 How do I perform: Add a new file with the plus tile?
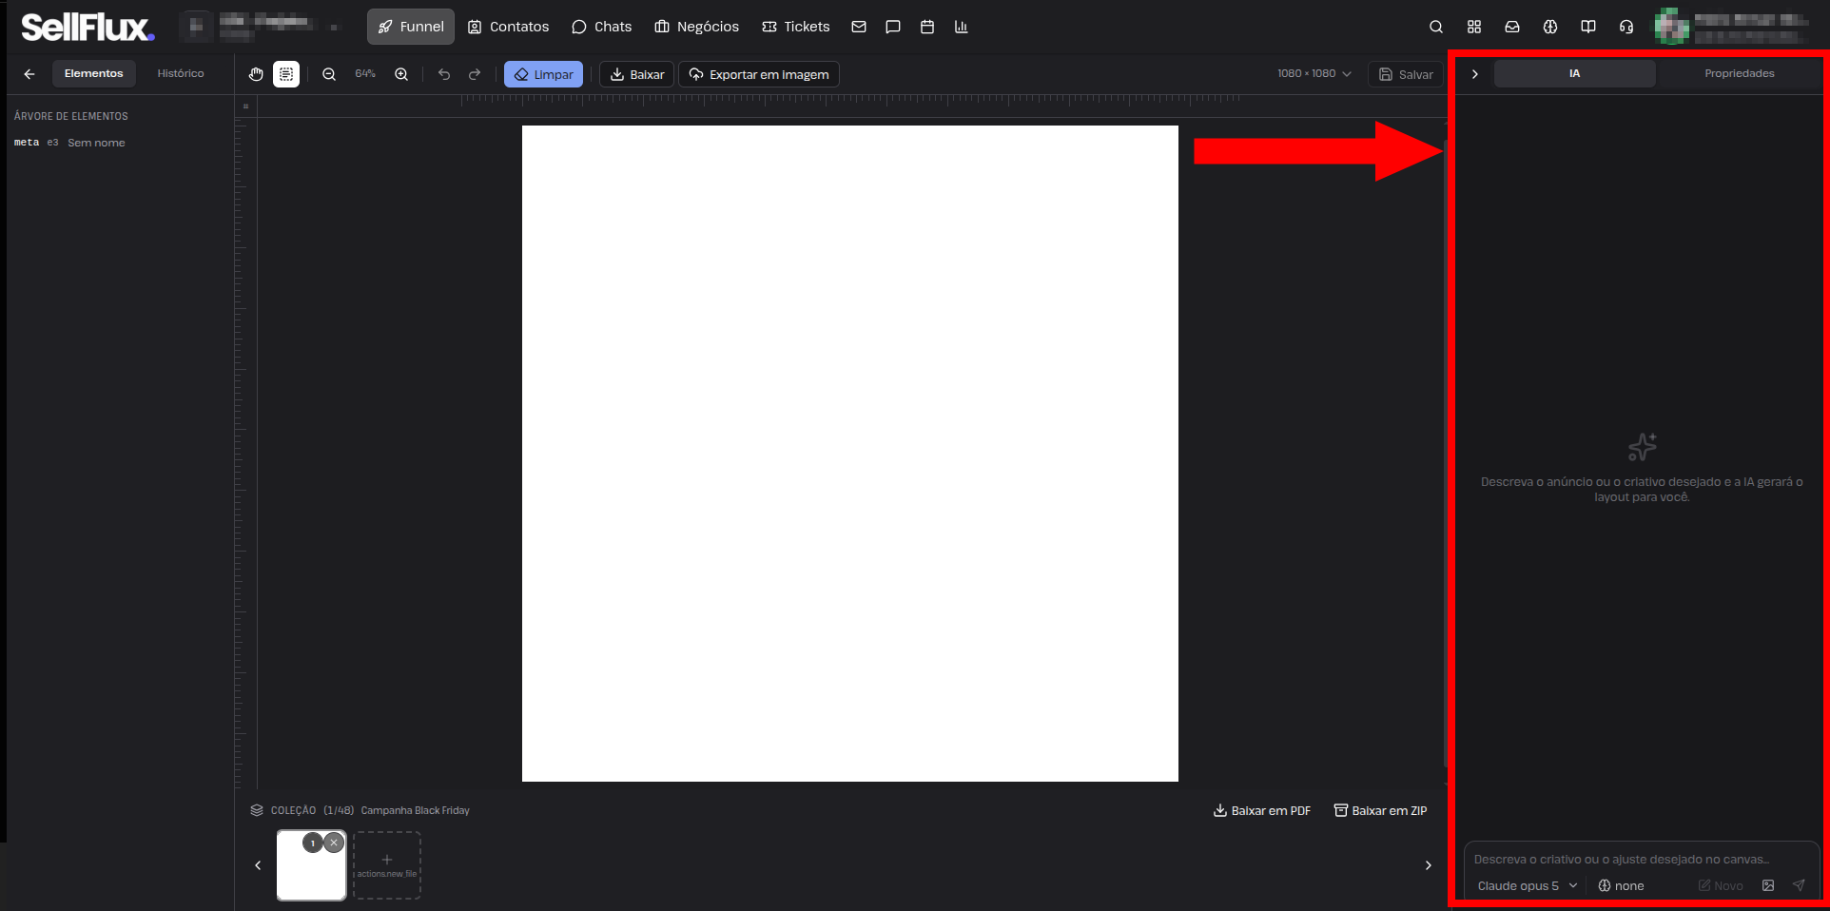click(387, 865)
